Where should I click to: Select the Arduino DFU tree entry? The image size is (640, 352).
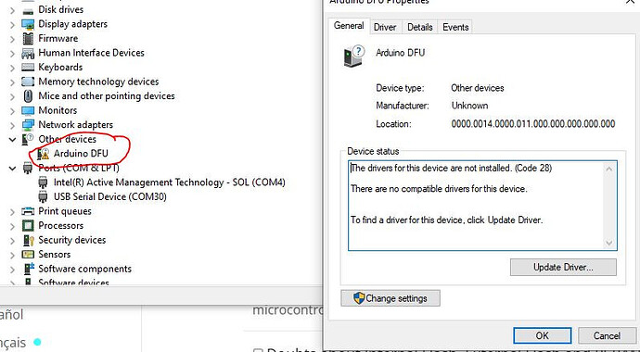click(81, 154)
